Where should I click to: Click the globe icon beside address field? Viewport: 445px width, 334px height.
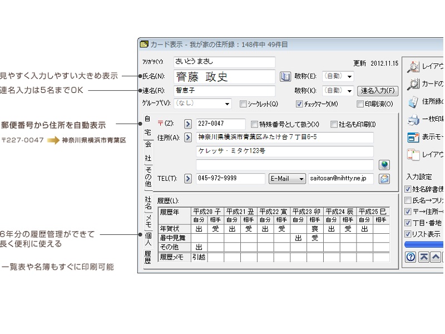[x=384, y=165]
